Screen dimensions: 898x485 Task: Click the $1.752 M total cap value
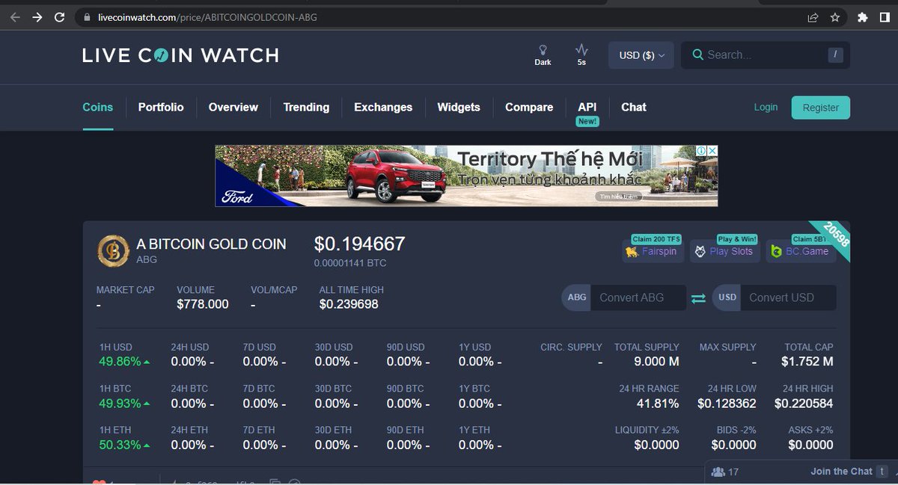(x=807, y=362)
